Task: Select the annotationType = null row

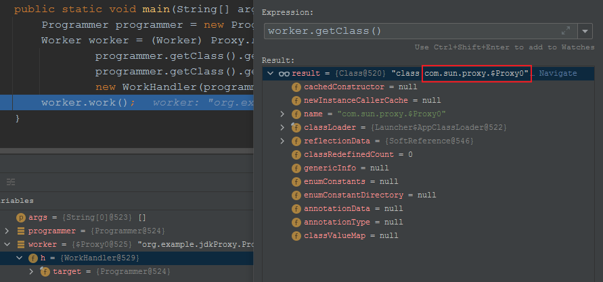Action: click(x=428, y=222)
